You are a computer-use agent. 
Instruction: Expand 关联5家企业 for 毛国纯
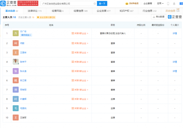pos(80,108)
